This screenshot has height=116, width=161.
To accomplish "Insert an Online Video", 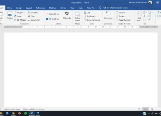I will click(77, 17).
